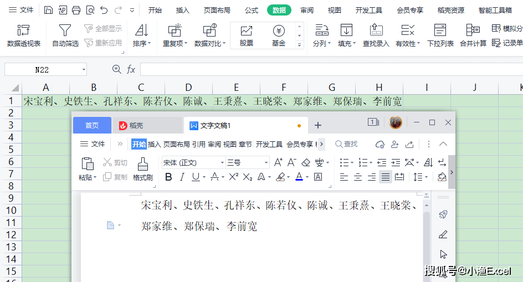Click the Save icon in the spreadsheet toolbar
The width and height of the screenshot is (523, 282).
click(x=48, y=10)
